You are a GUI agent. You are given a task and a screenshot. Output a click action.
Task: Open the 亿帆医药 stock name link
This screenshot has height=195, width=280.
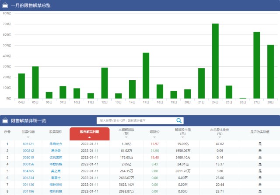click(56, 157)
